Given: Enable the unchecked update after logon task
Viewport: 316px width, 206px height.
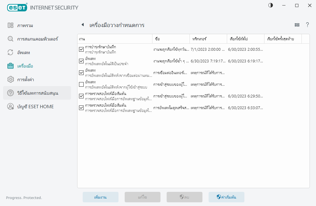Looking at the screenshot, I should pos(81,85).
